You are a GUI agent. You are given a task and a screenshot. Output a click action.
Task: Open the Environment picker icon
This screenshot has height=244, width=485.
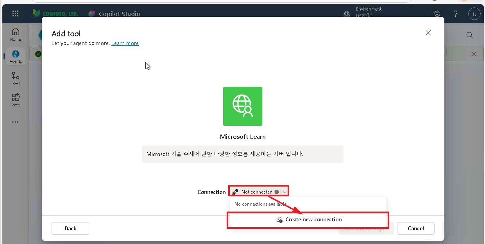point(347,14)
